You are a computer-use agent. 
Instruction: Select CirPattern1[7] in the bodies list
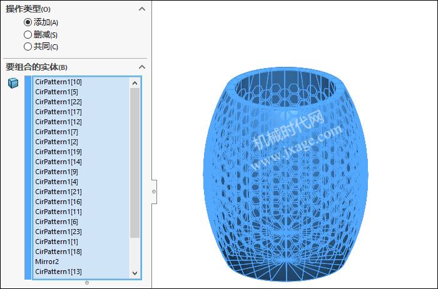[81, 132]
